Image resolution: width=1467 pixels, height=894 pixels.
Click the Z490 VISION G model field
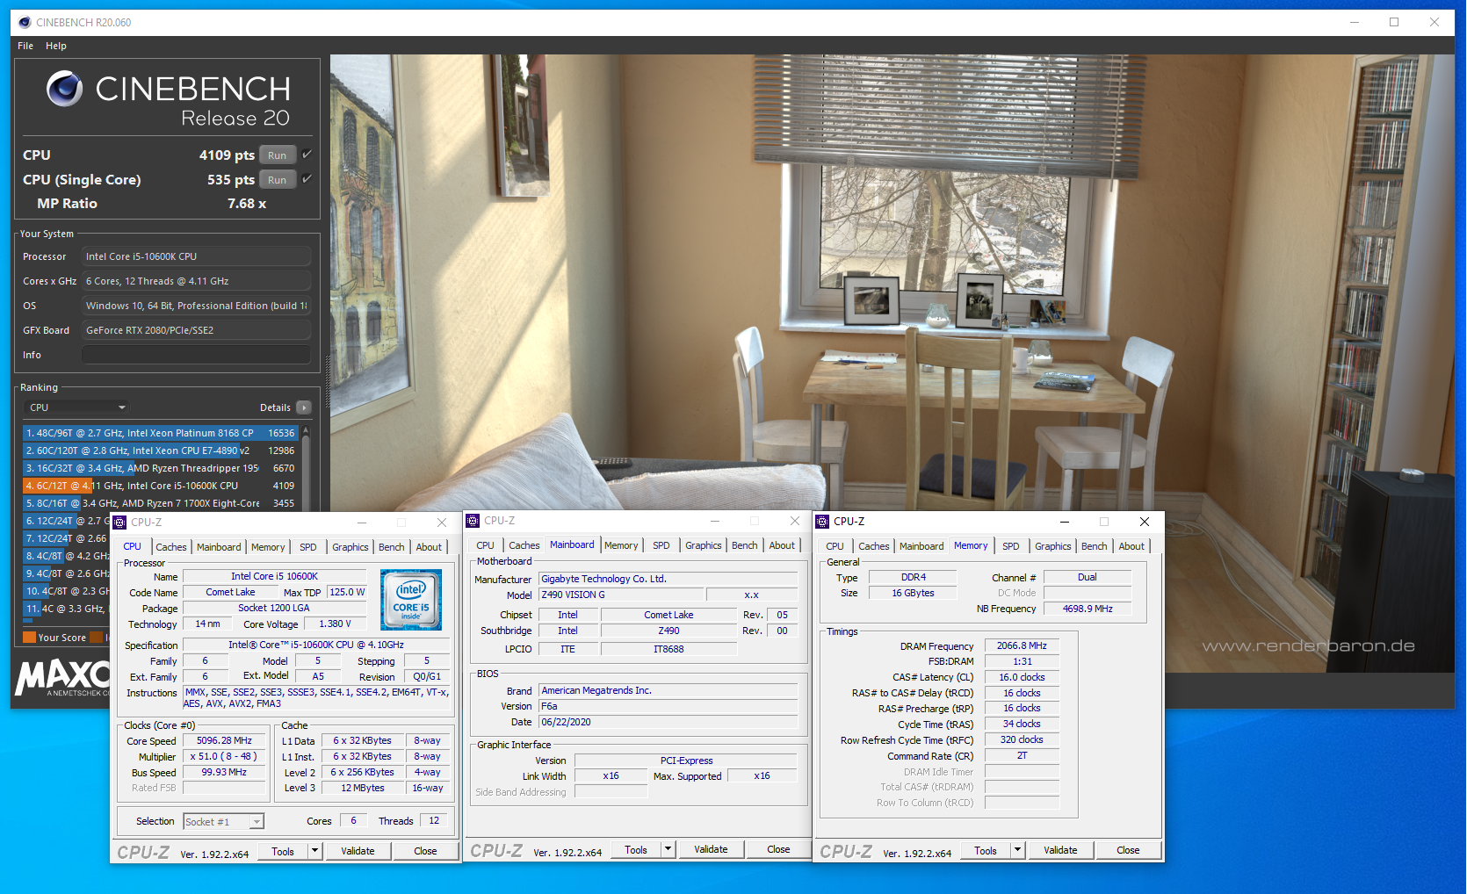point(622,595)
